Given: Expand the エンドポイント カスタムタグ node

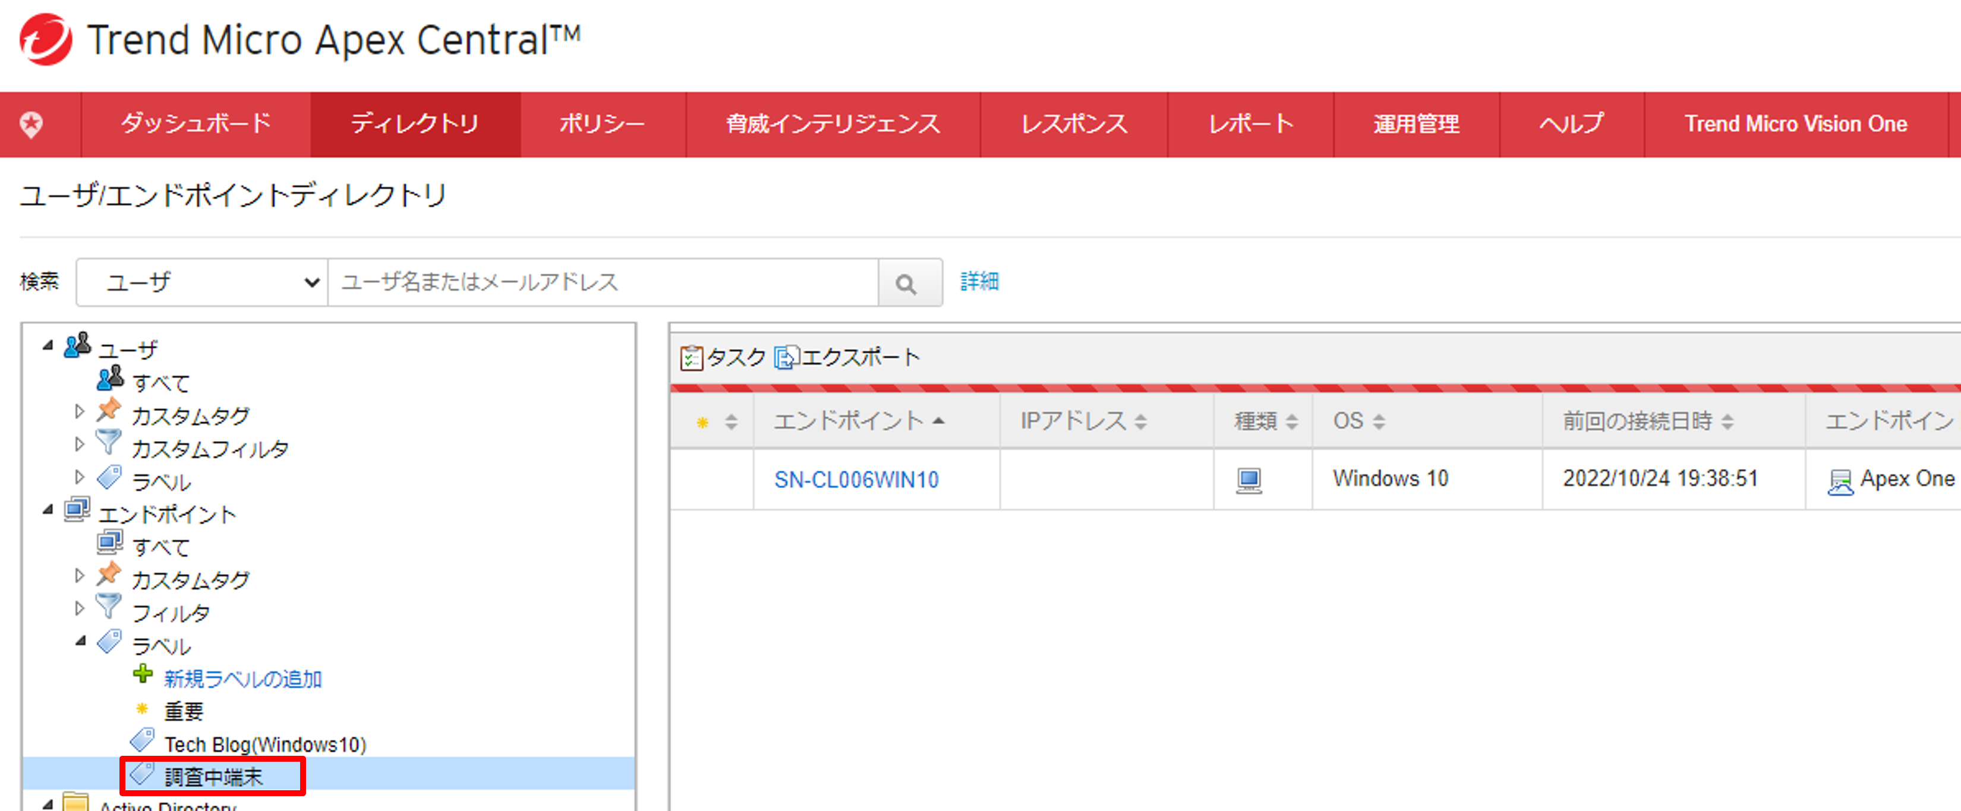Looking at the screenshot, I should click(79, 576).
